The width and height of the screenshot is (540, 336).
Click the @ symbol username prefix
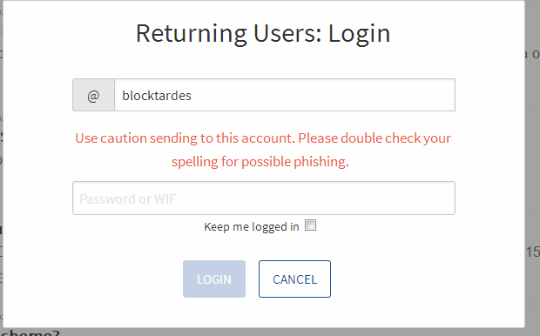coord(93,95)
